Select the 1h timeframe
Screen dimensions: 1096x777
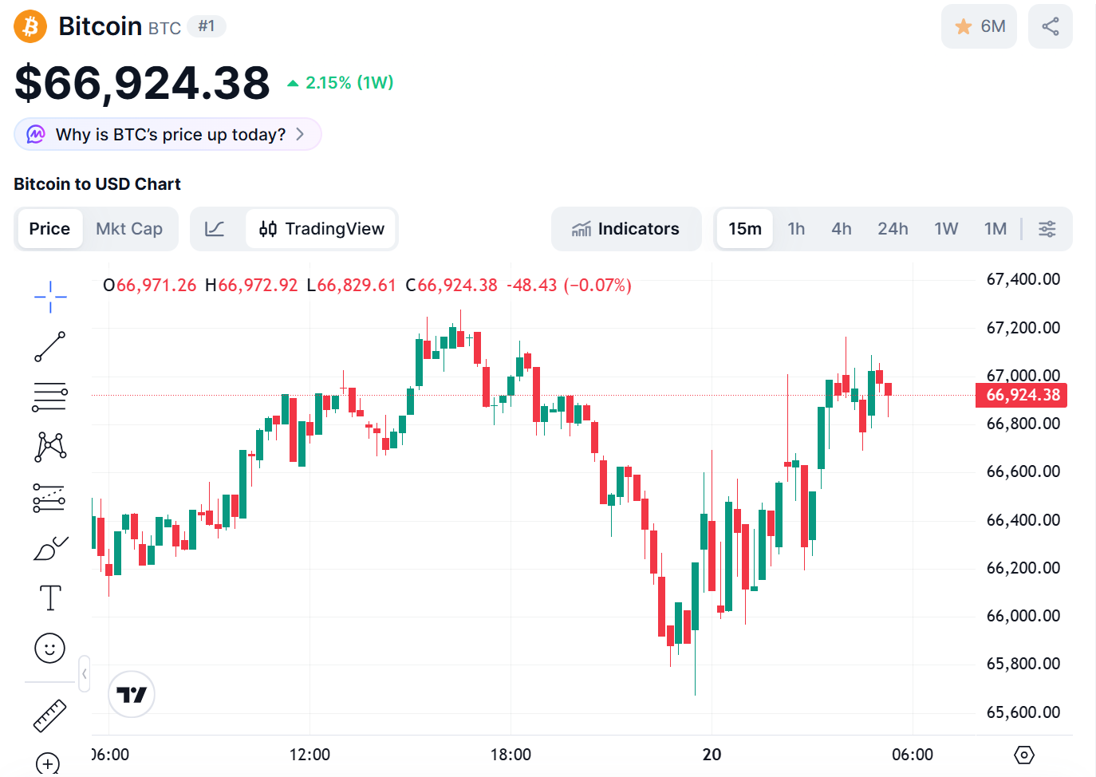(796, 229)
